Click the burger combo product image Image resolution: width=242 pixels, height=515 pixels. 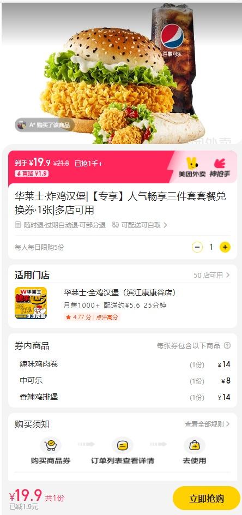[x=122, y=74]
